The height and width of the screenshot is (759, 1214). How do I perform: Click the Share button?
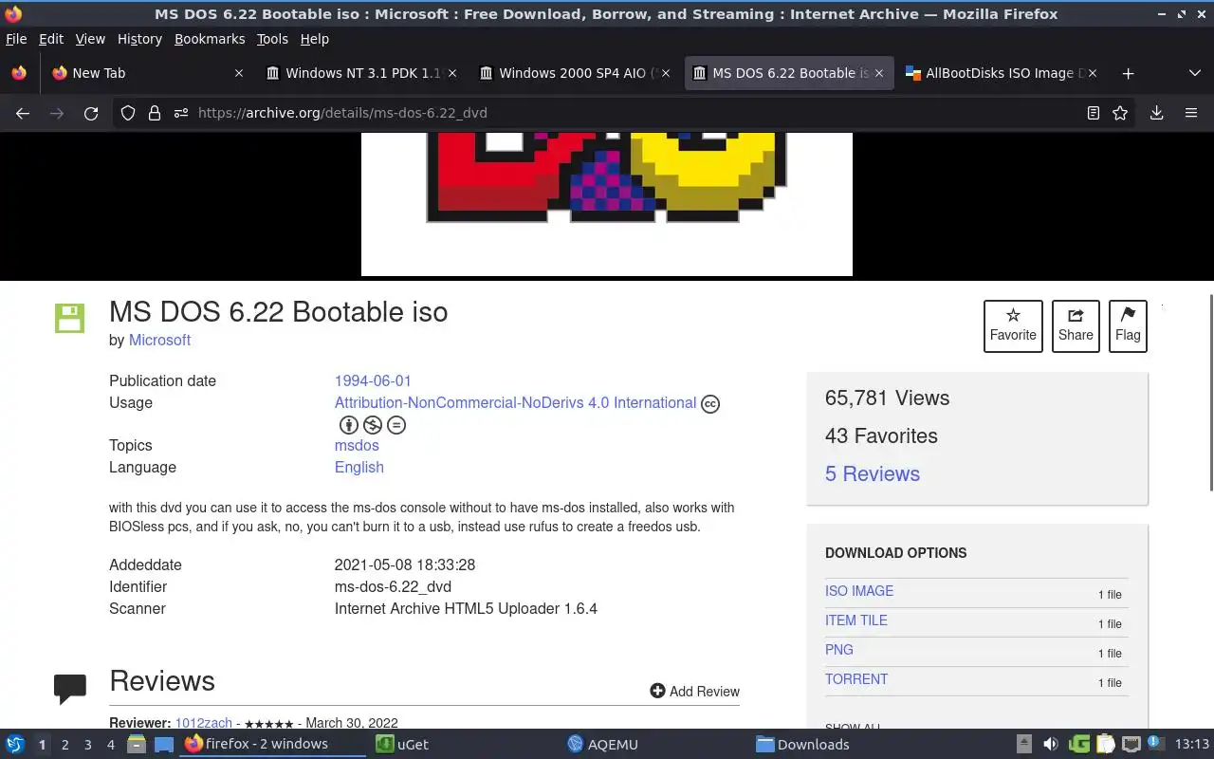click(1076, 325)
